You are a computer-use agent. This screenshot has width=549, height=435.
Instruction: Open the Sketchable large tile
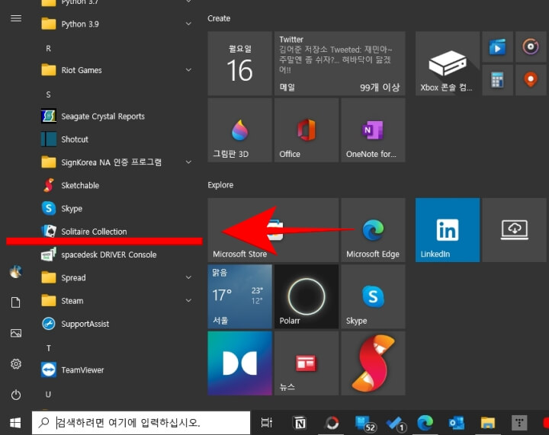(373, 363)
